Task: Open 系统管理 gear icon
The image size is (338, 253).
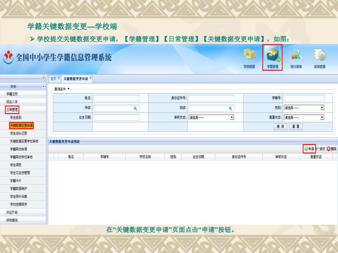Action: click(319, 55)
